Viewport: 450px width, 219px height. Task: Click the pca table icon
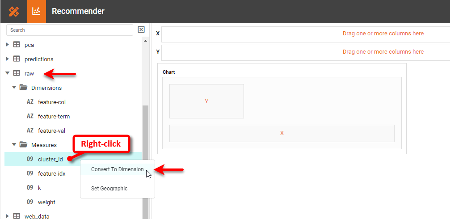pyautogui.click(x=17, y=45)
